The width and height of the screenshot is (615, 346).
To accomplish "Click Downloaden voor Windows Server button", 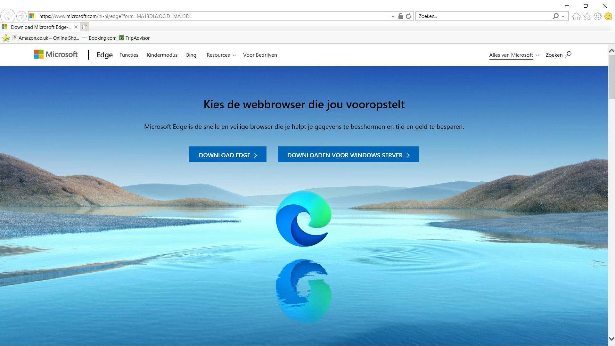I will pos(348,155).
